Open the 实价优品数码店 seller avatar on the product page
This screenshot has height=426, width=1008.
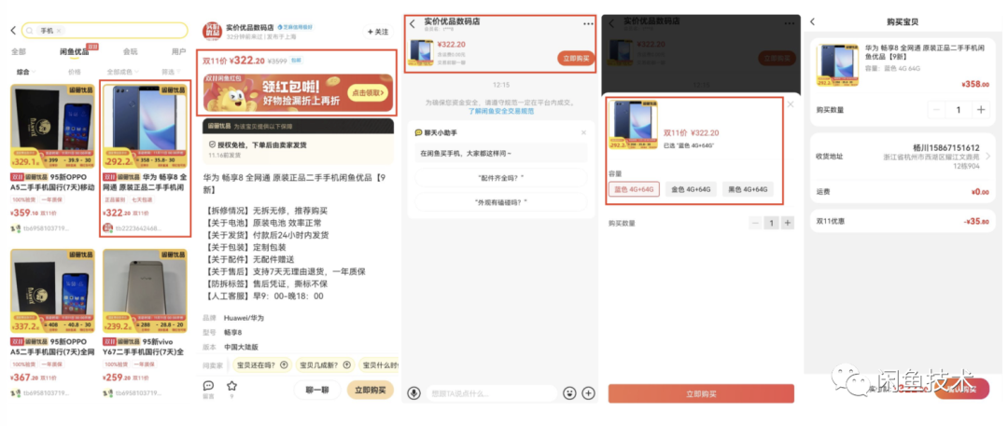tap(212, 32)
